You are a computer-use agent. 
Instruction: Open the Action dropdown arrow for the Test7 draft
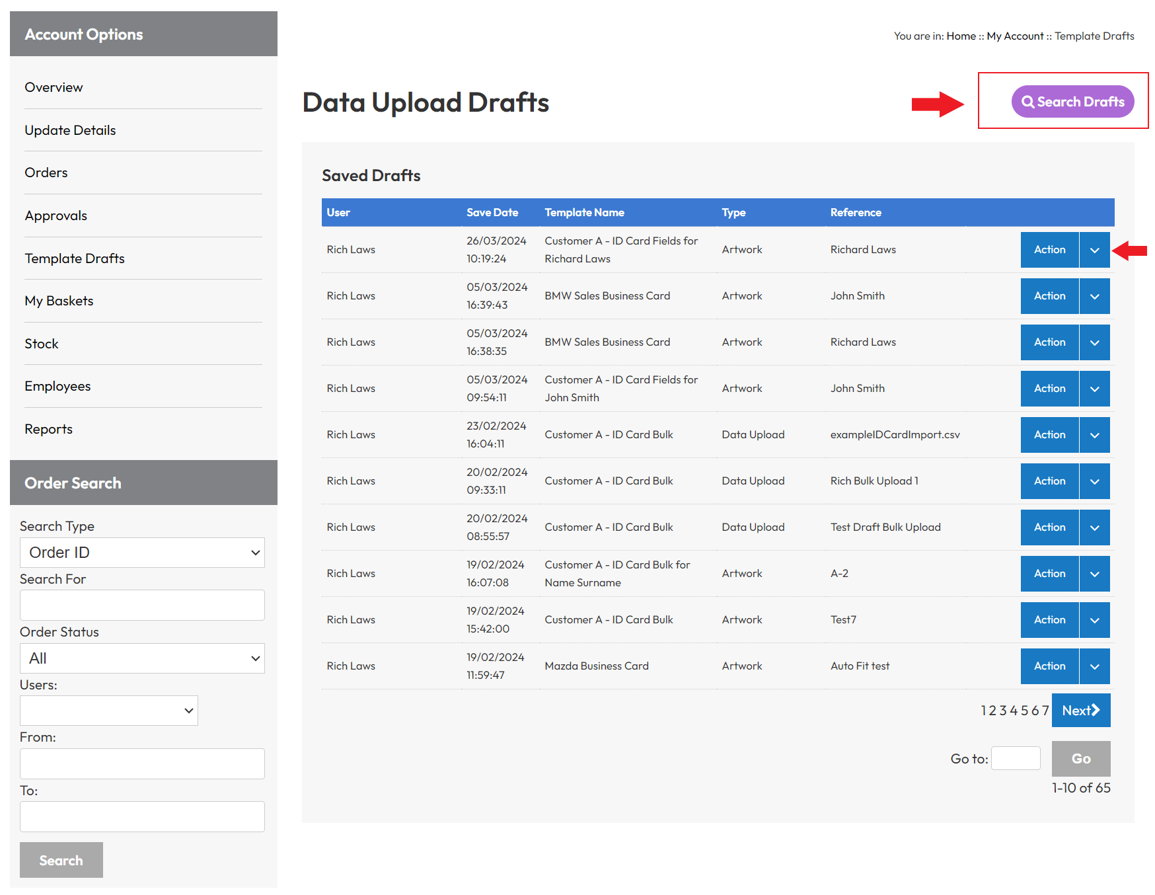(x=1094, y=620)
